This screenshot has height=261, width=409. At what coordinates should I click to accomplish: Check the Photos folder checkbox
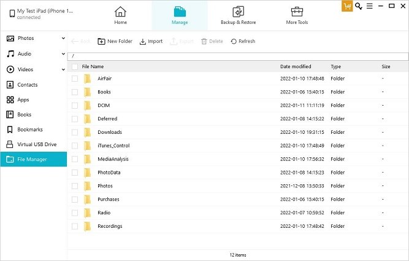(75, 186)
